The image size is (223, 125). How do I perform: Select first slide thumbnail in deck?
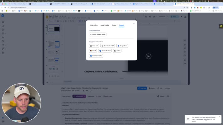[x=54, y=28]
